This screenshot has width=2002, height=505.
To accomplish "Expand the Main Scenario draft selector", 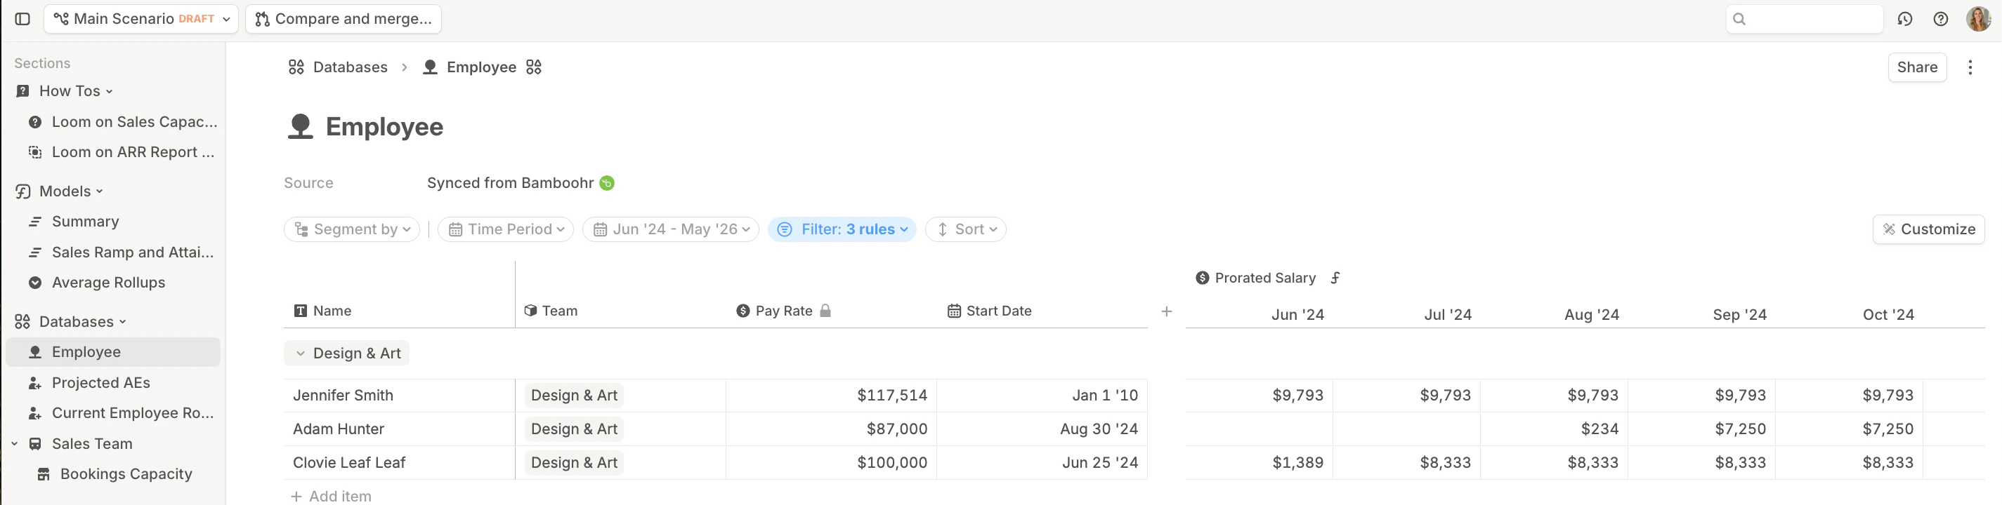I will [140, 19].
